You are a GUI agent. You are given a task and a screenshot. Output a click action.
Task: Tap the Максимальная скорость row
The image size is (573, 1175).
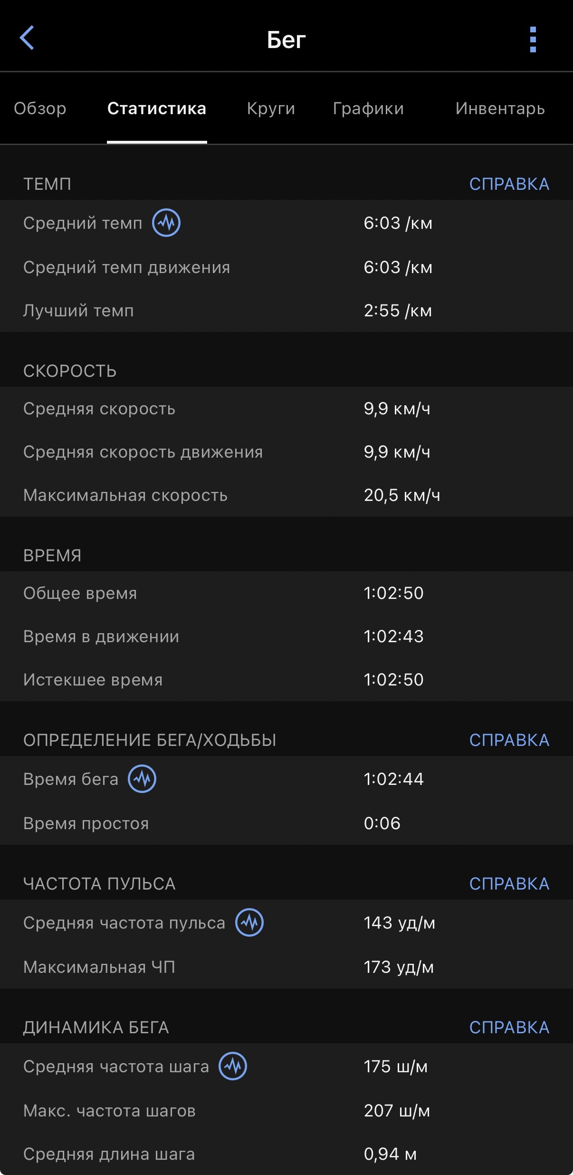point(286,495)
